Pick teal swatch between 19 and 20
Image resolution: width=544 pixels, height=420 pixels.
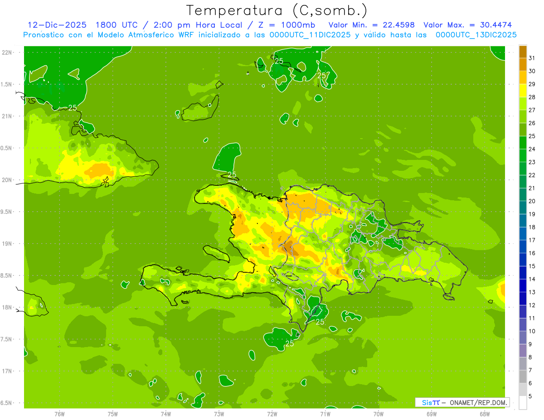point(523,208)
